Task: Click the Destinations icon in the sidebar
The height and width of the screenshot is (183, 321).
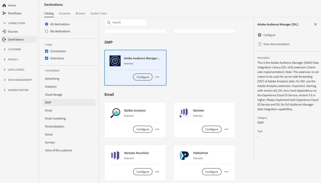Action: [x=5, y=39]
